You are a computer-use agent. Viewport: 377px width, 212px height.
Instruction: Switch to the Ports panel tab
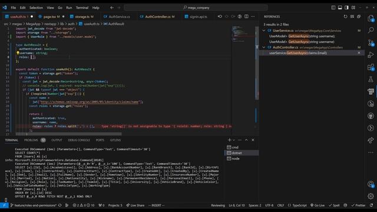[100, 140]
